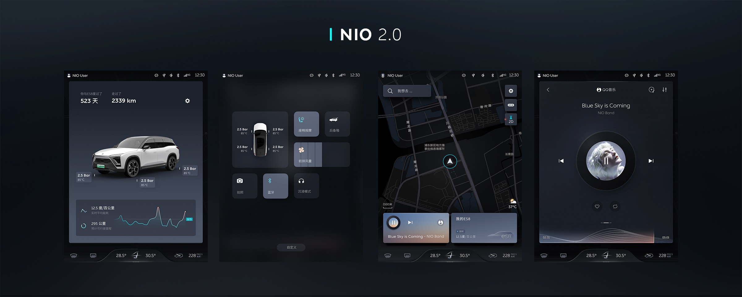
Task: Open NIO User profile on the vehicle status screen
Action: [78, 75]
